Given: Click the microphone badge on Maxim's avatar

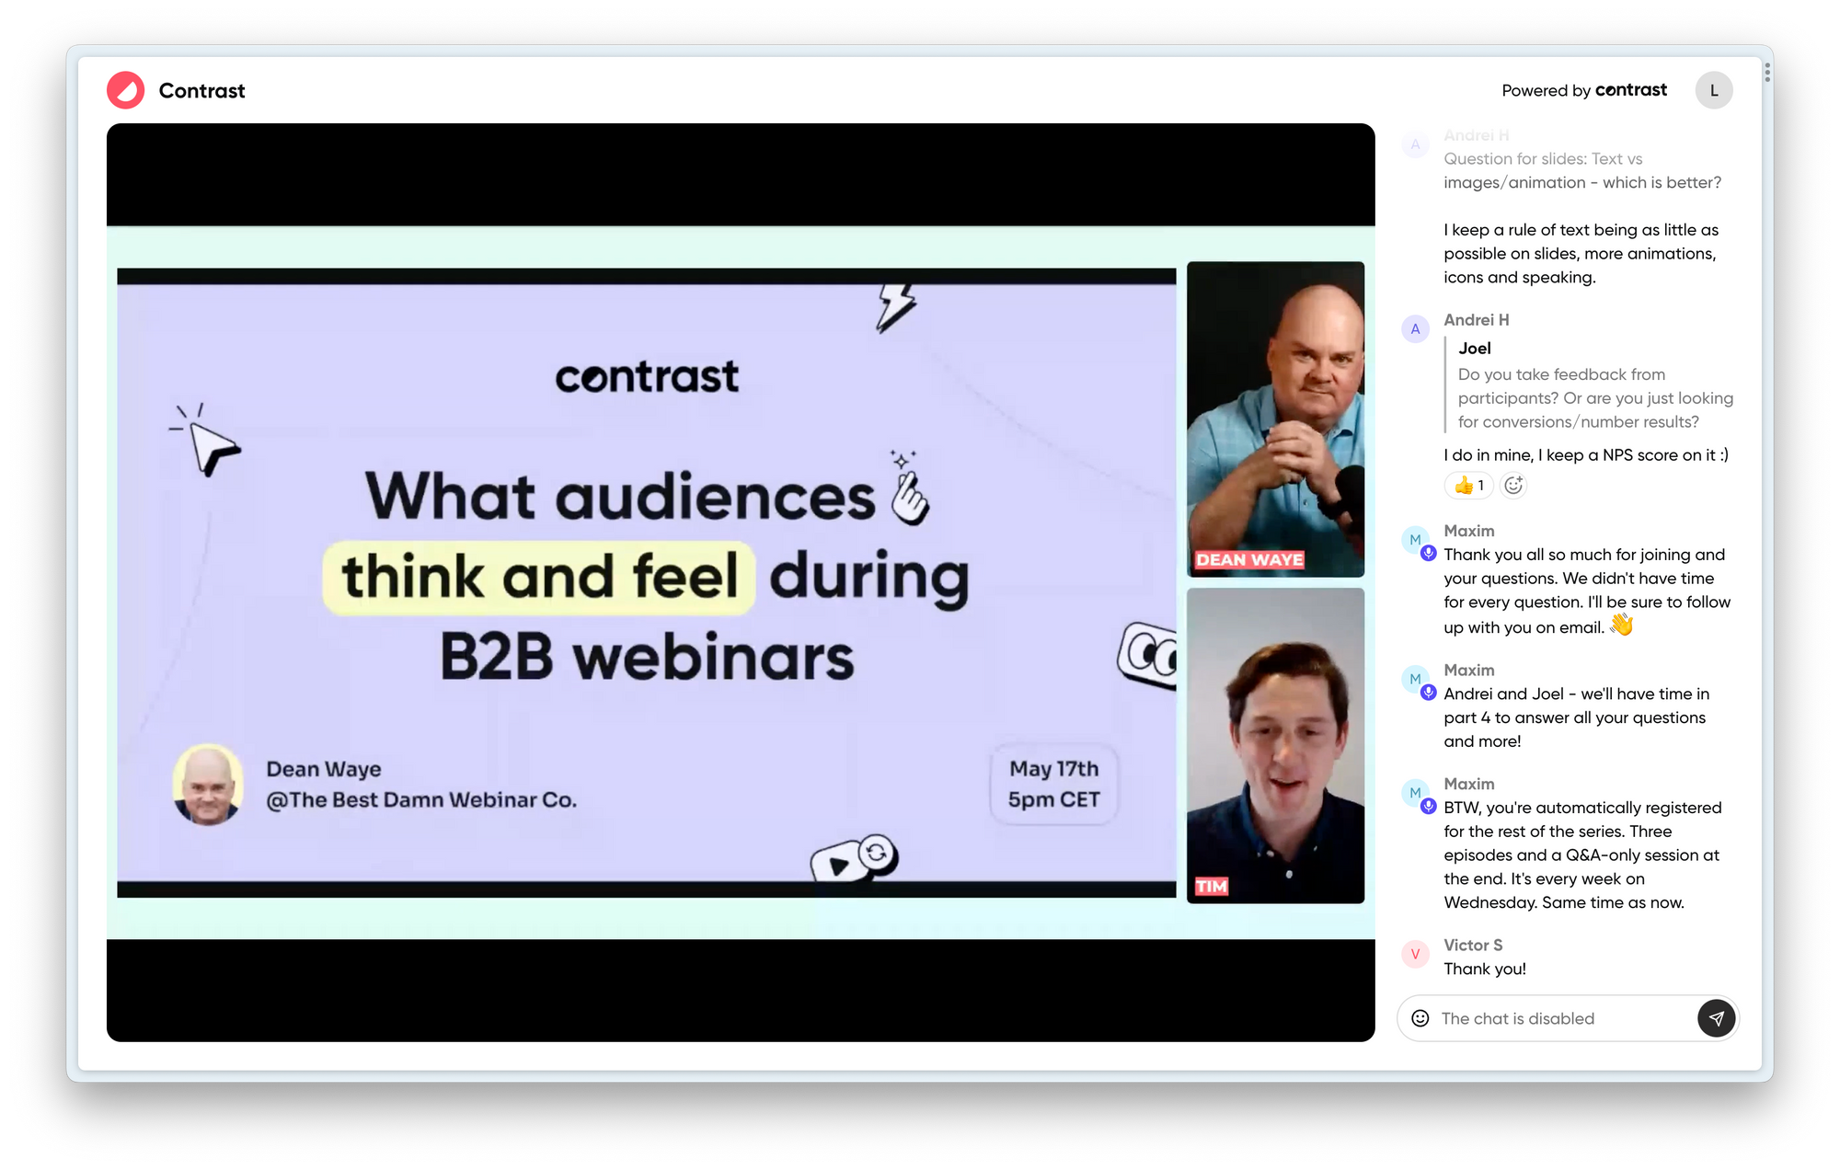Looking at the screenshot, I should (1428, 552).
